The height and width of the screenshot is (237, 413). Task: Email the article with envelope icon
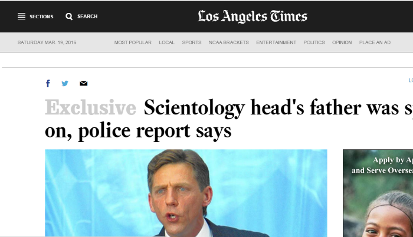pos(84,84)
